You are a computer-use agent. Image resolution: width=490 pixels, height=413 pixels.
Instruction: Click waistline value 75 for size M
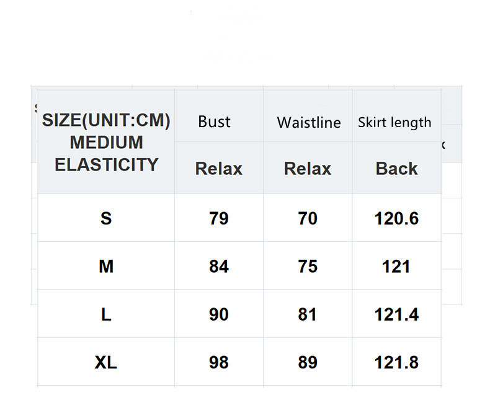(308, 267)
